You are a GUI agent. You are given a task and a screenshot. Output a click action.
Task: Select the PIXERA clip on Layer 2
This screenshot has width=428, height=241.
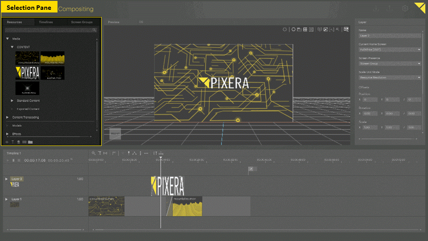(168, 186)
